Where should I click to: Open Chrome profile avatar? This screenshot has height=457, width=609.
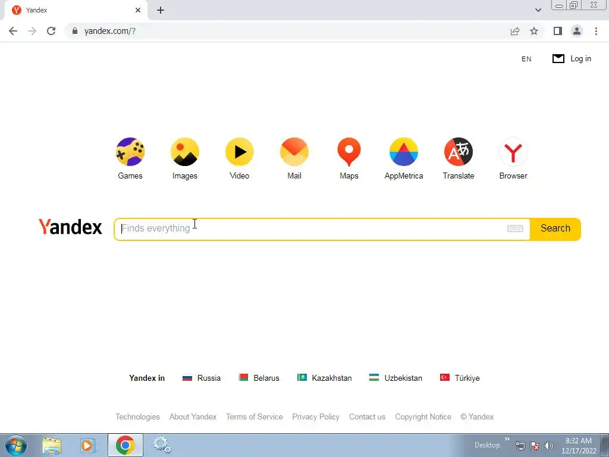577,31
